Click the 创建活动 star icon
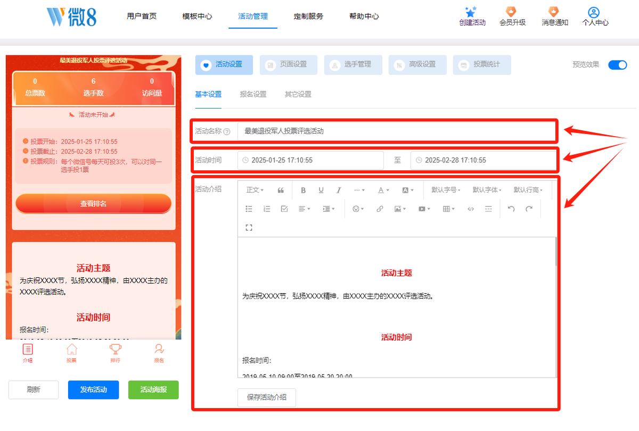 click(x=471, y=12)
